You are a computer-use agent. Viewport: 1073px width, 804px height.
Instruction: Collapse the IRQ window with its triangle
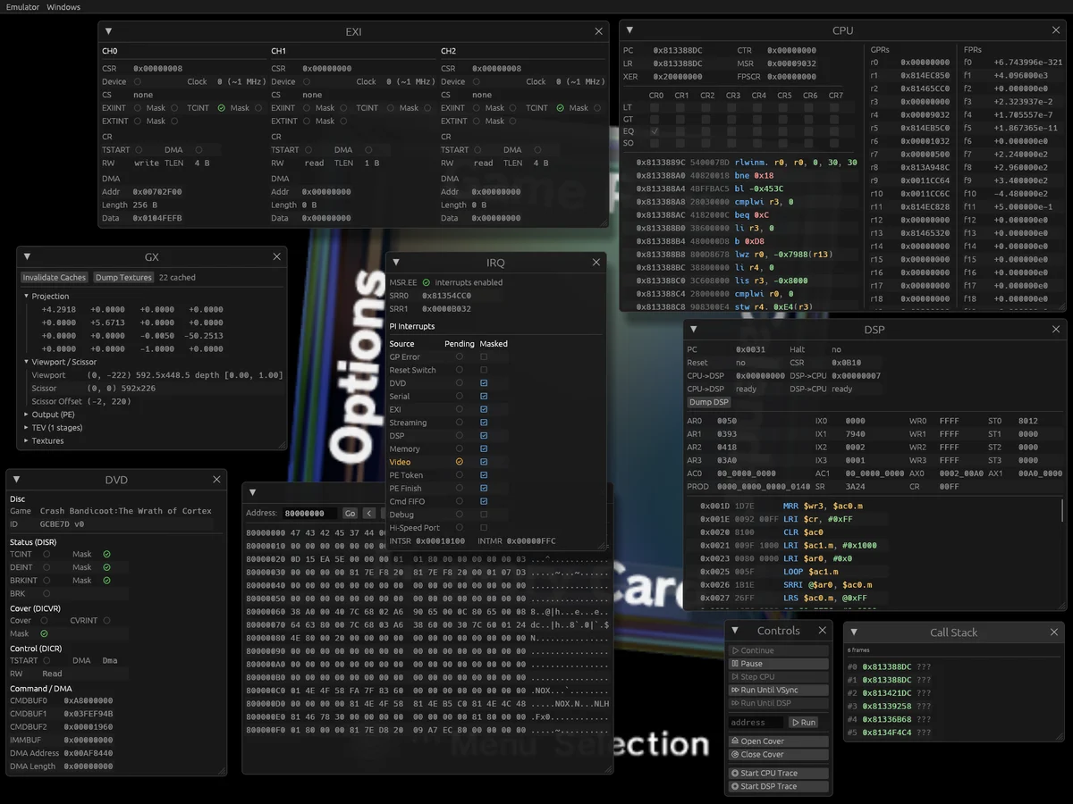396,262
